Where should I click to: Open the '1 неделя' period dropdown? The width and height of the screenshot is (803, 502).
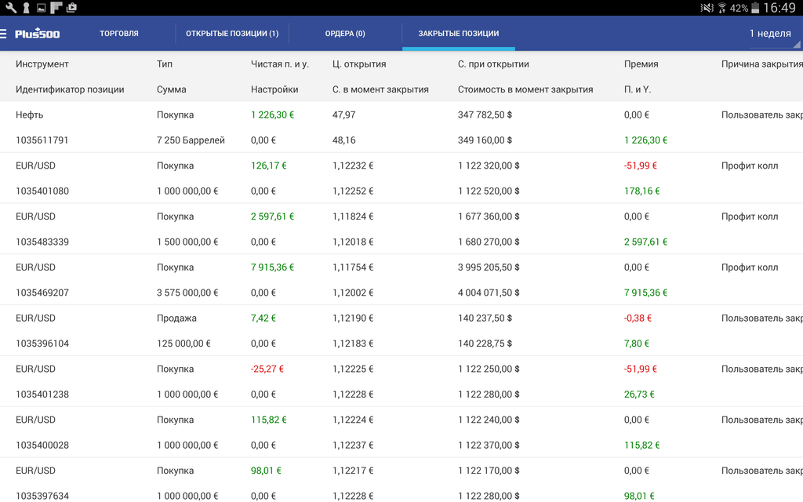(772, 34)
